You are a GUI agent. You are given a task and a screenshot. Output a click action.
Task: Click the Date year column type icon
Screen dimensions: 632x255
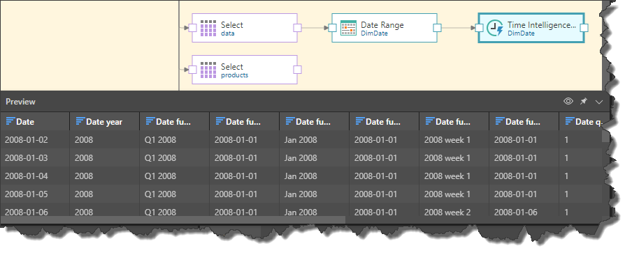point(80,121)
